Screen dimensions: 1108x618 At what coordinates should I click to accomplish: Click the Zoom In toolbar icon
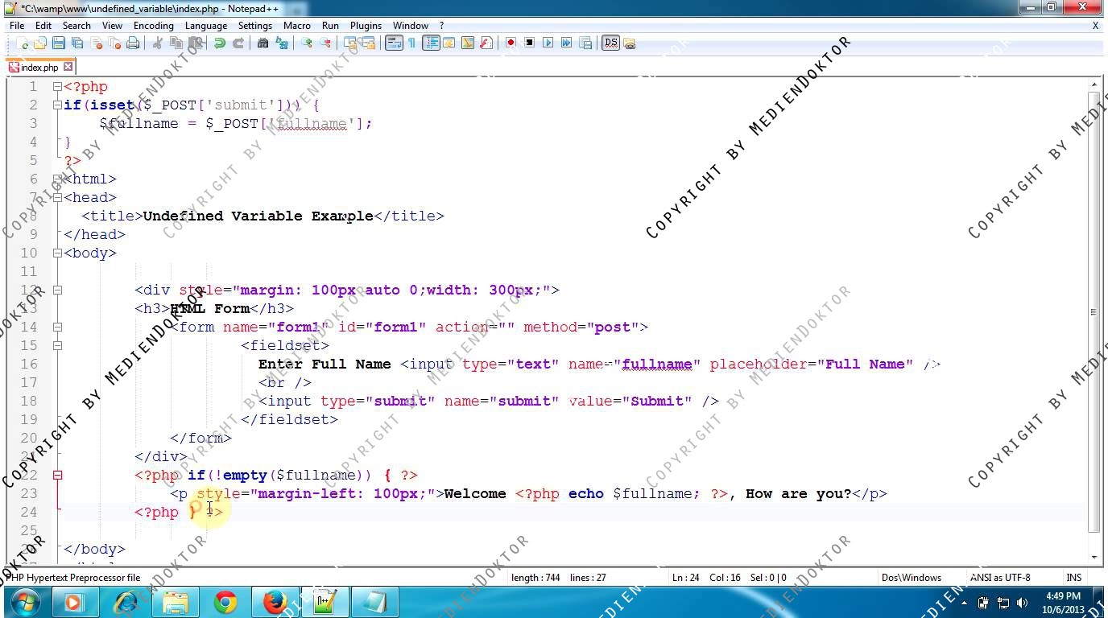pyautogui.click(x=307, y=43)
